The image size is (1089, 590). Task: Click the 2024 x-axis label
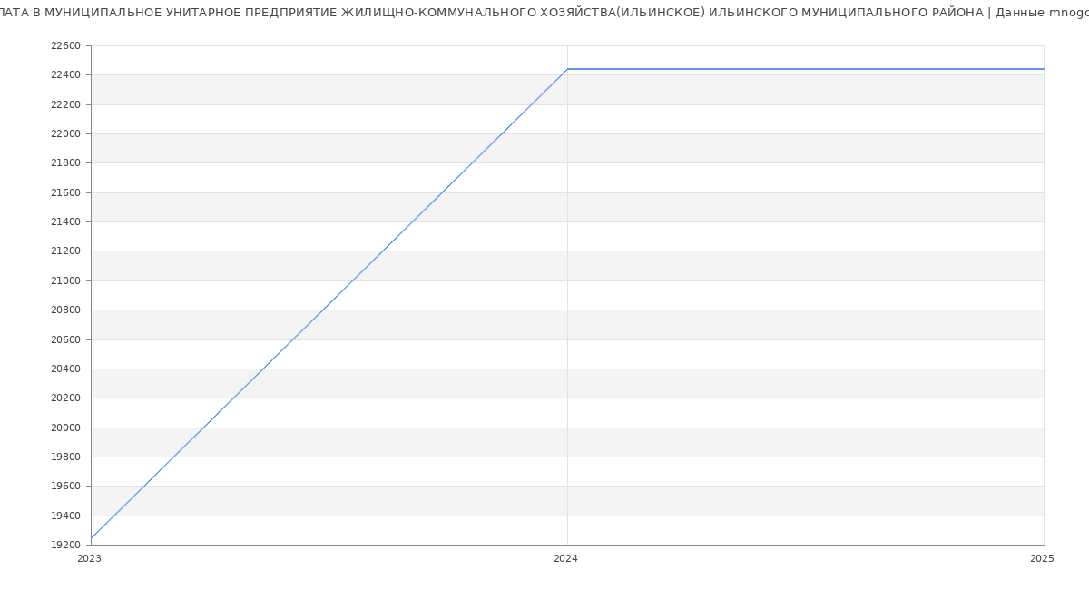click(565, 559)
